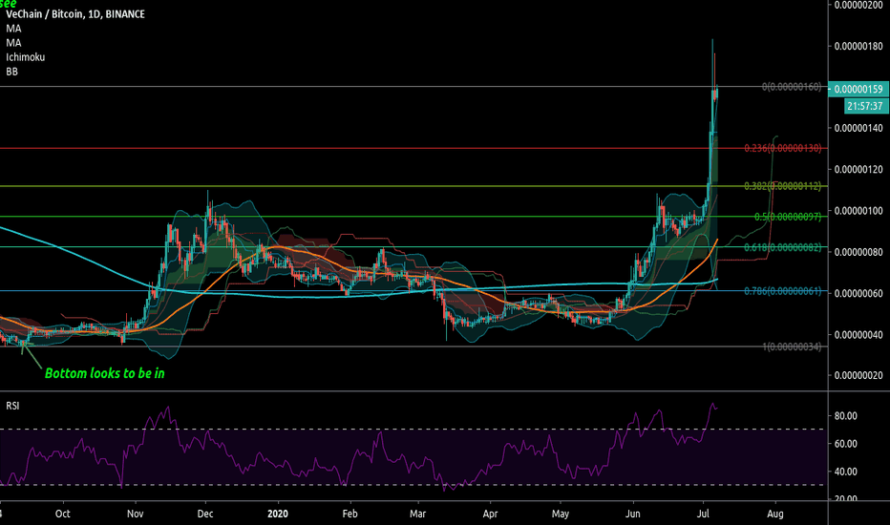Image resolution: width=890 pixels, height=525 pixels.
Task: Click the RSI 80.00 axis label
Action: pyautogui.click(x=846, y=416)
